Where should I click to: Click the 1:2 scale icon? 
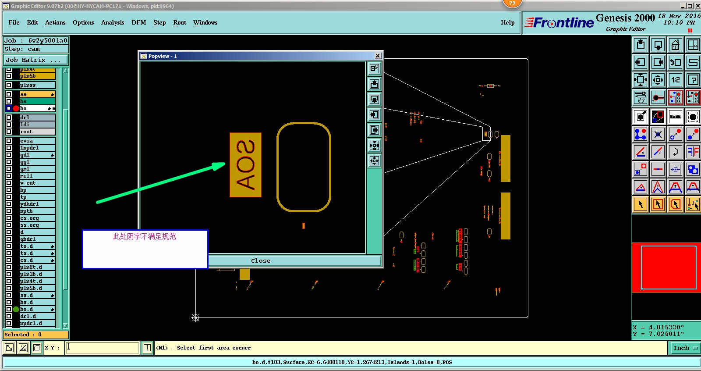pos(676,79)
